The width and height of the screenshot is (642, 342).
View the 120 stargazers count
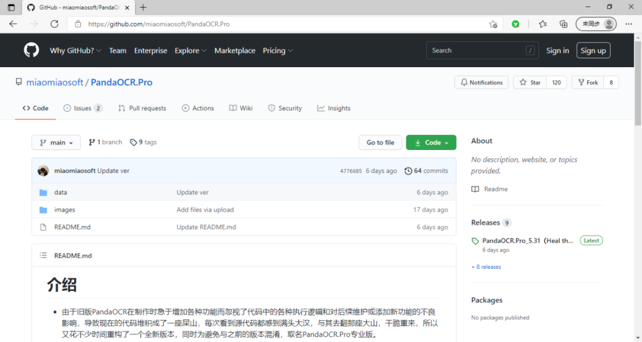click(556, 82)
